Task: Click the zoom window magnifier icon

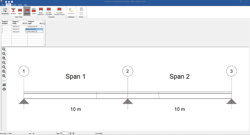Action: click(x=4, y=76)
